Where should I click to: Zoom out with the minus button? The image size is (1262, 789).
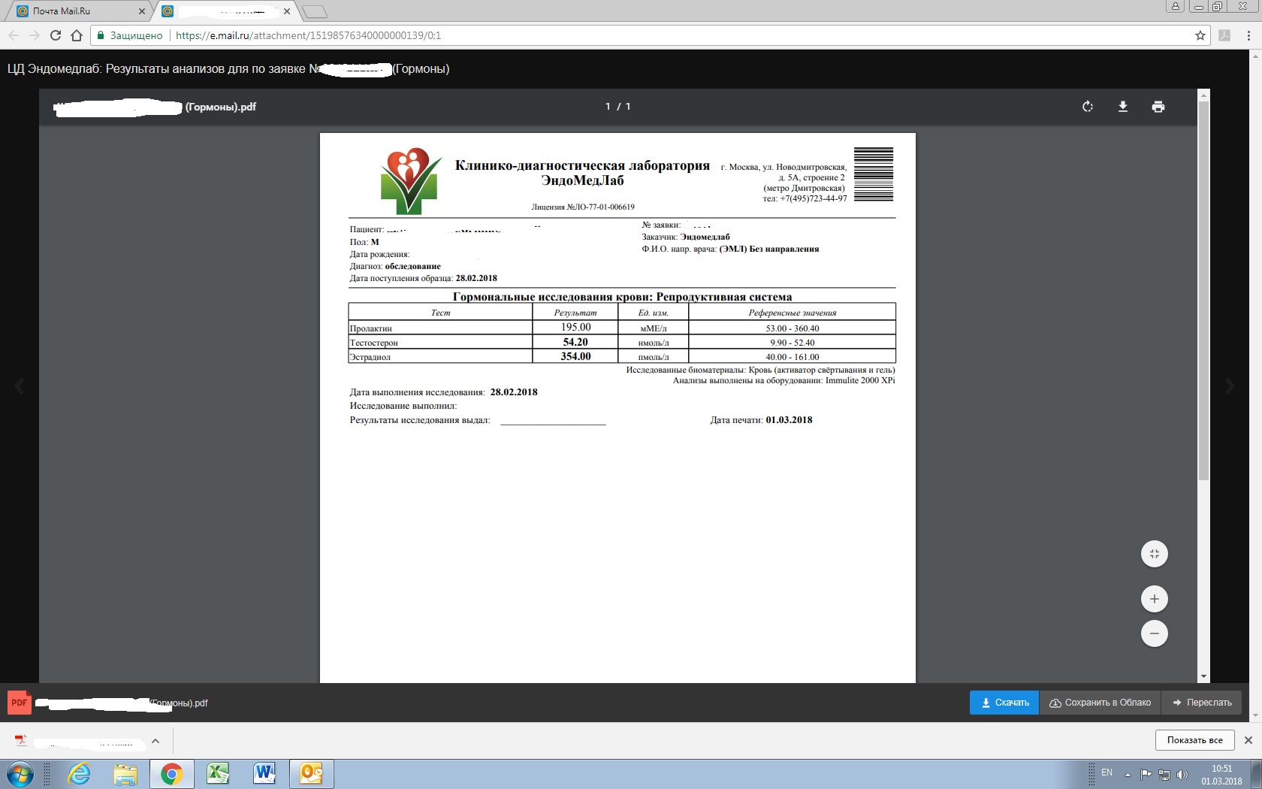pos(1154,633)
